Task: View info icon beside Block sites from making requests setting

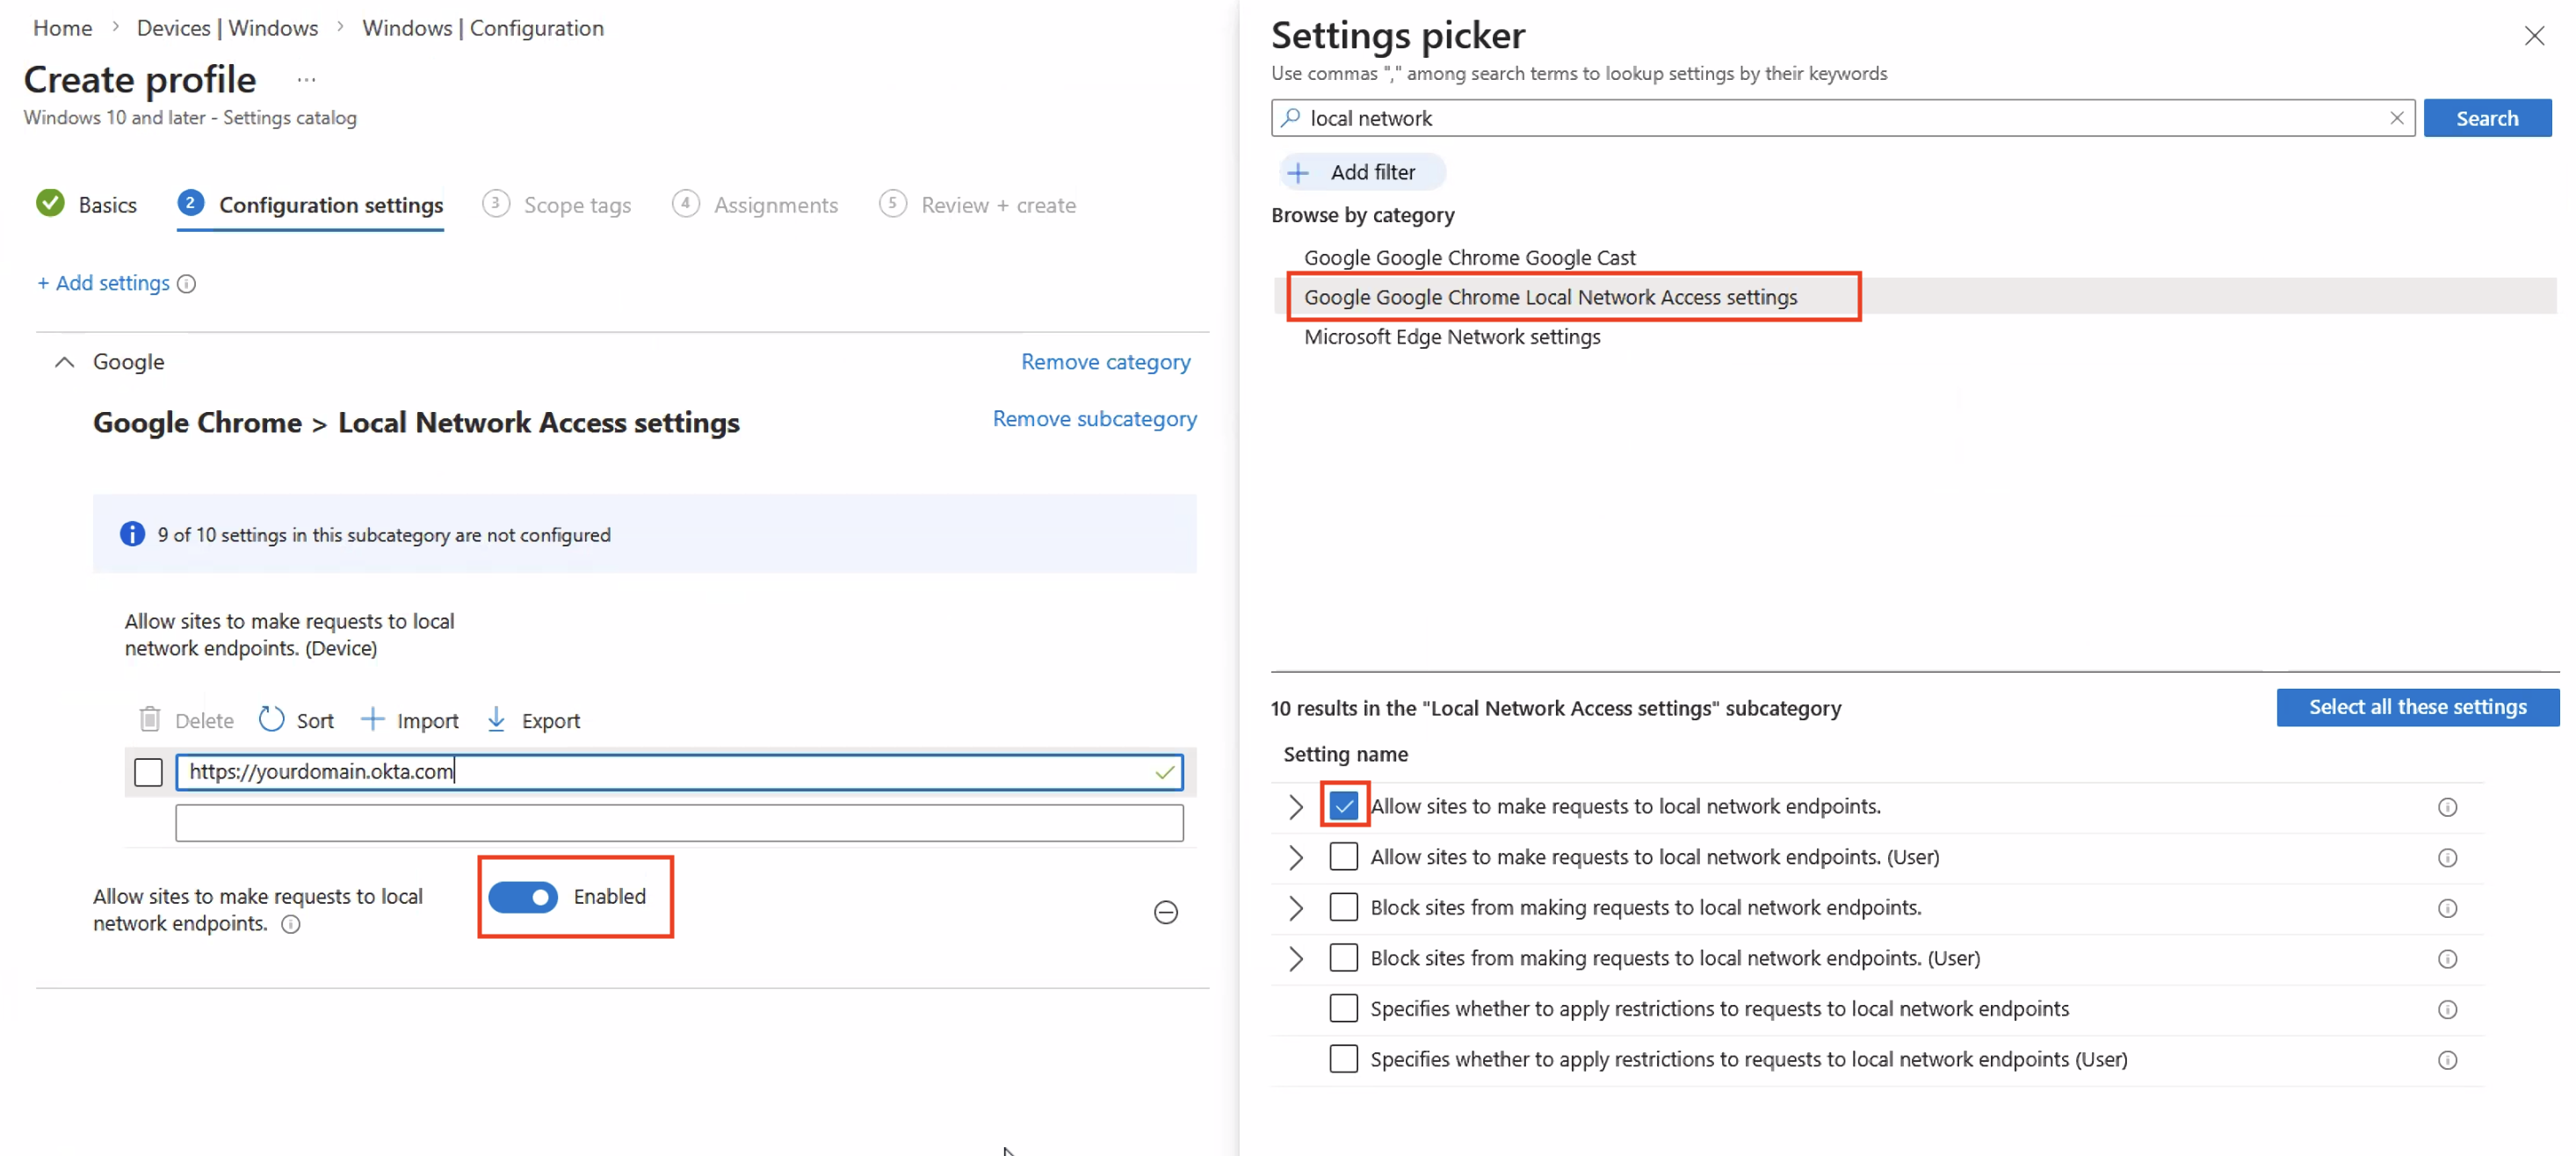Action: coord(2448,908)
